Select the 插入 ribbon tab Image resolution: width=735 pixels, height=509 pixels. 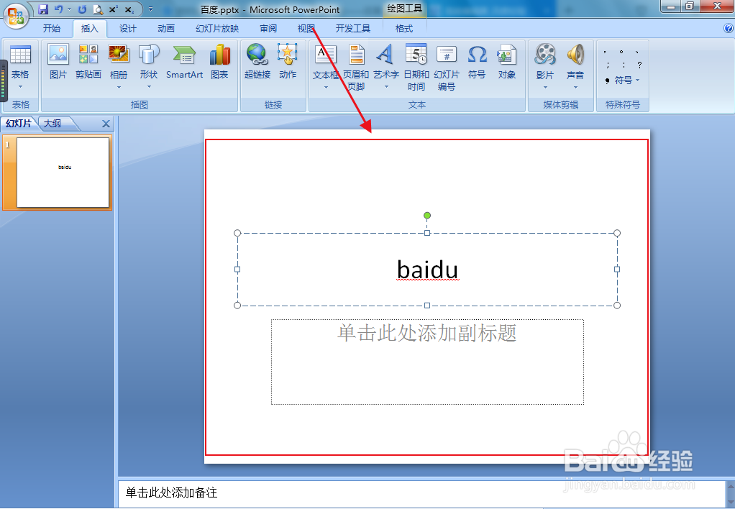(x=89, y=29)
